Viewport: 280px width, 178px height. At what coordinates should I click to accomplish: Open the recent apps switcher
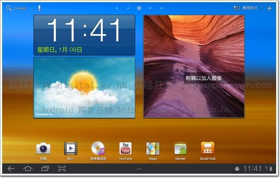coord(45,169)
